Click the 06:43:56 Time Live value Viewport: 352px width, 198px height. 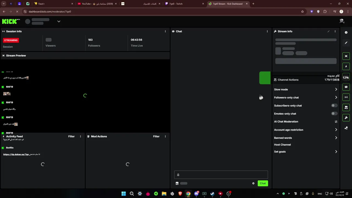[136, 40]
